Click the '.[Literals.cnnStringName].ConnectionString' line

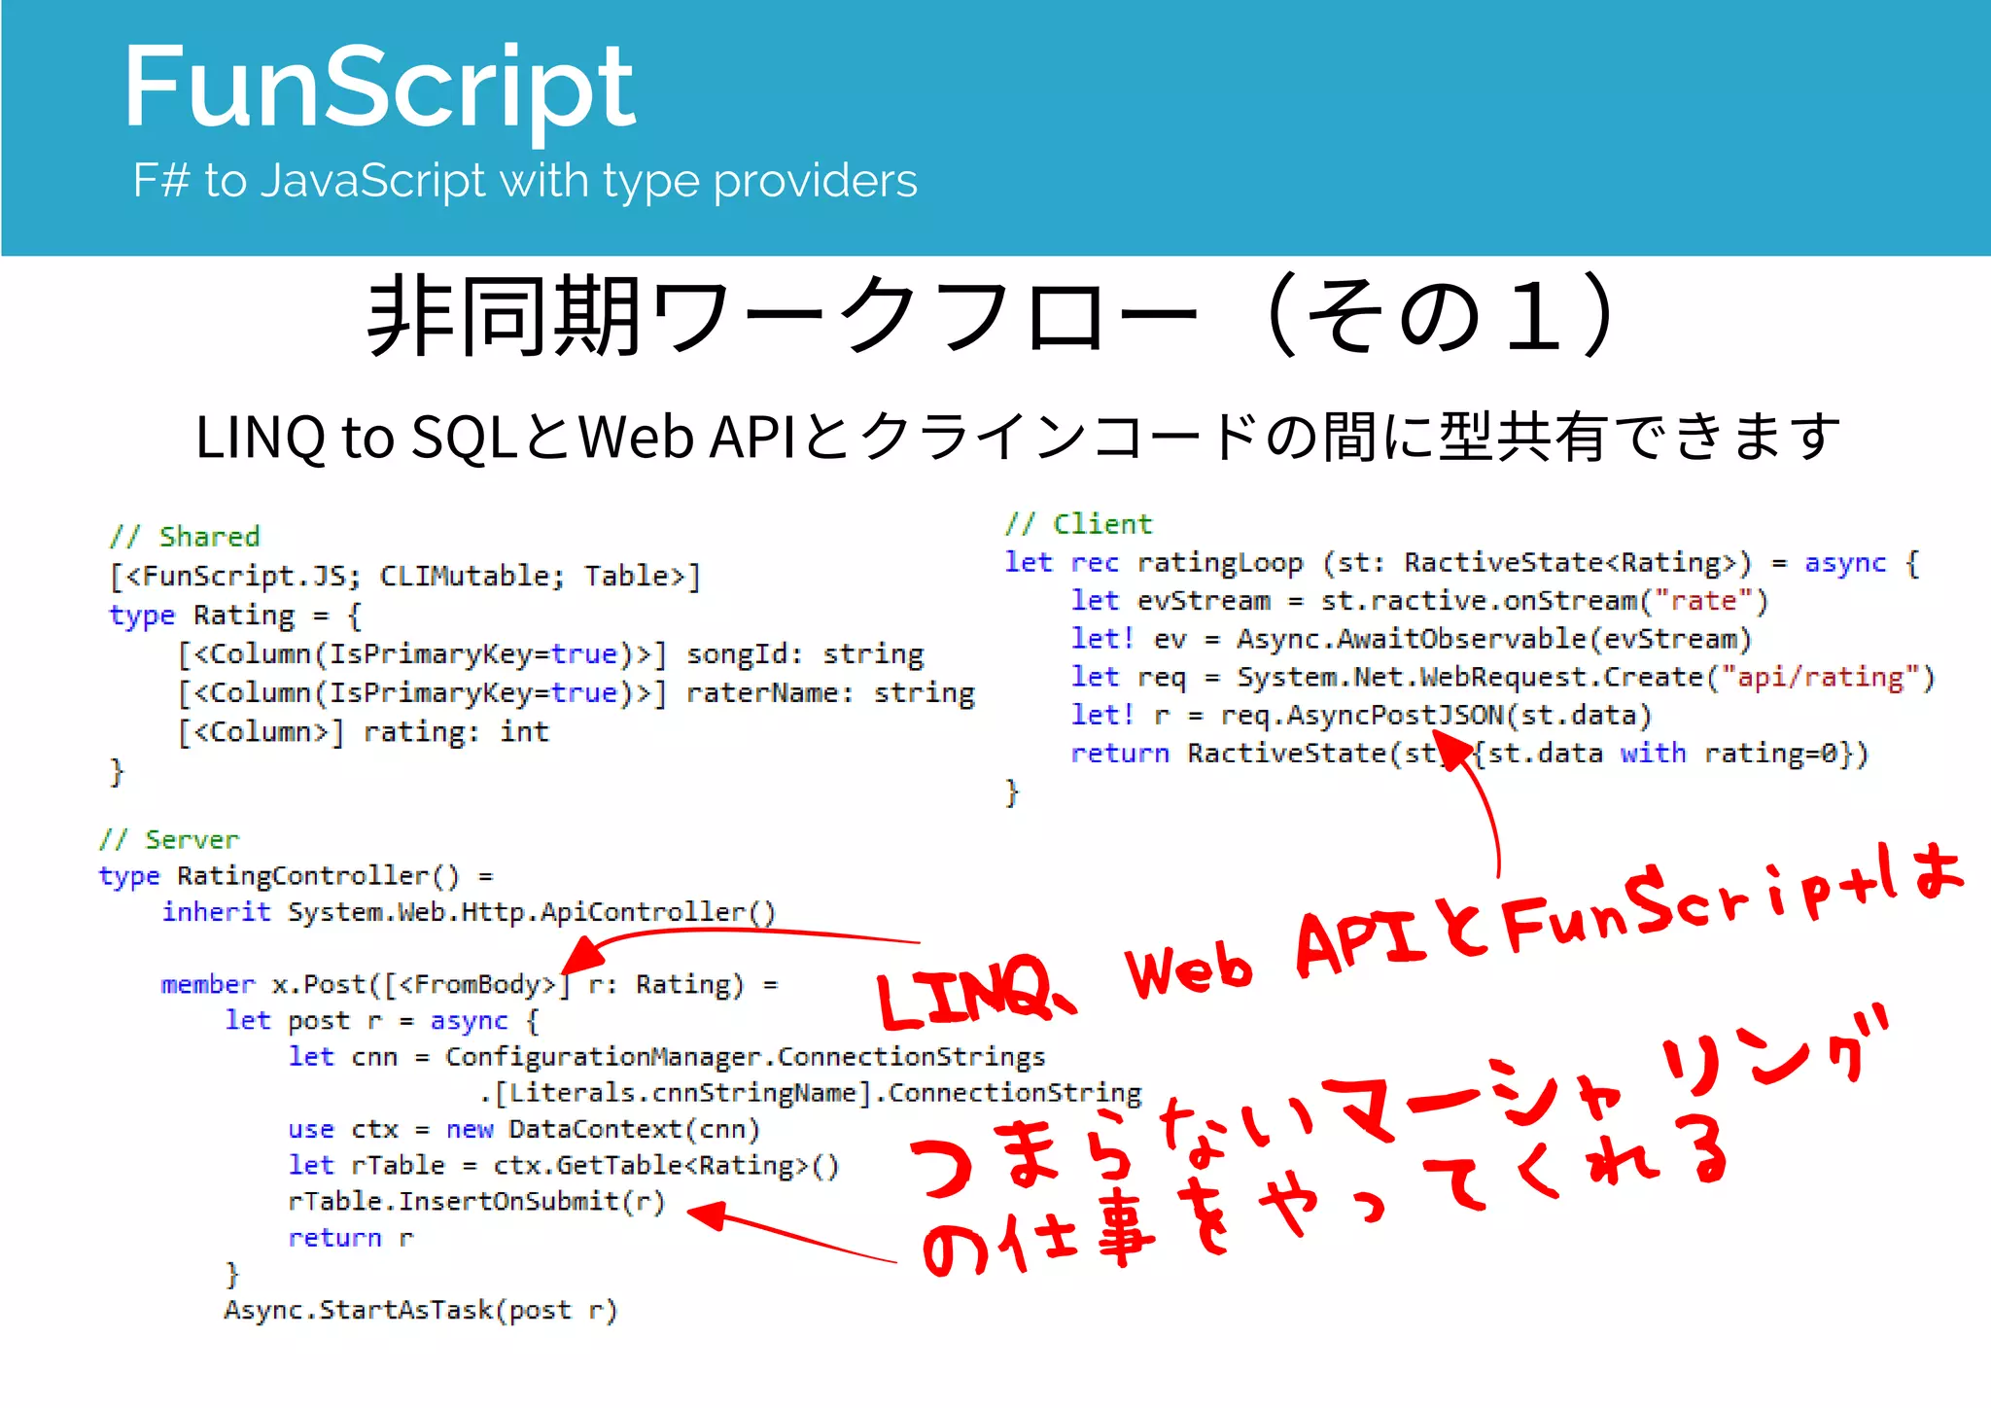pos(810,1093)
